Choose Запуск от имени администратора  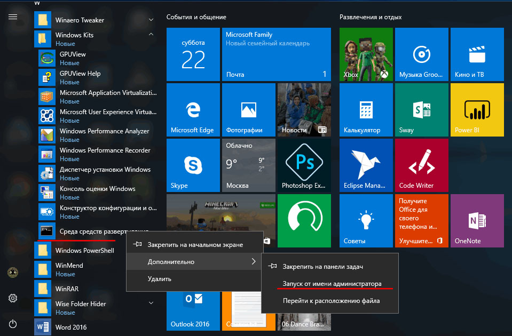pyautogui.click(x=330, y=284)
